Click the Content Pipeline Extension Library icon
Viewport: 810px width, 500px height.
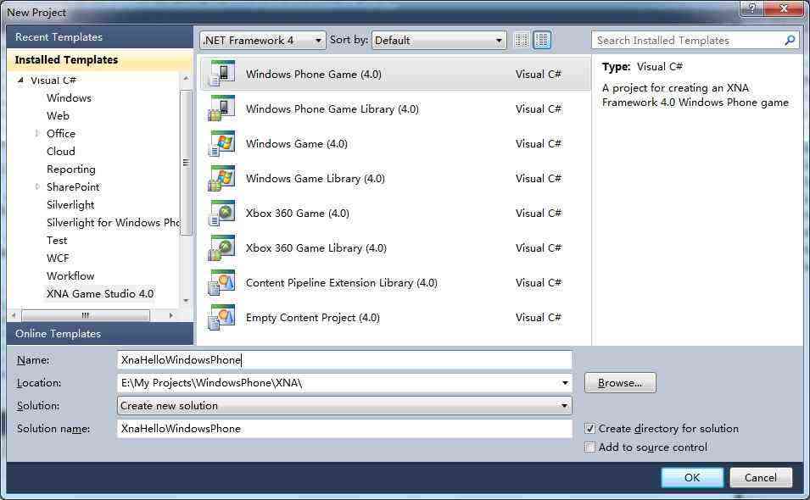221,283
